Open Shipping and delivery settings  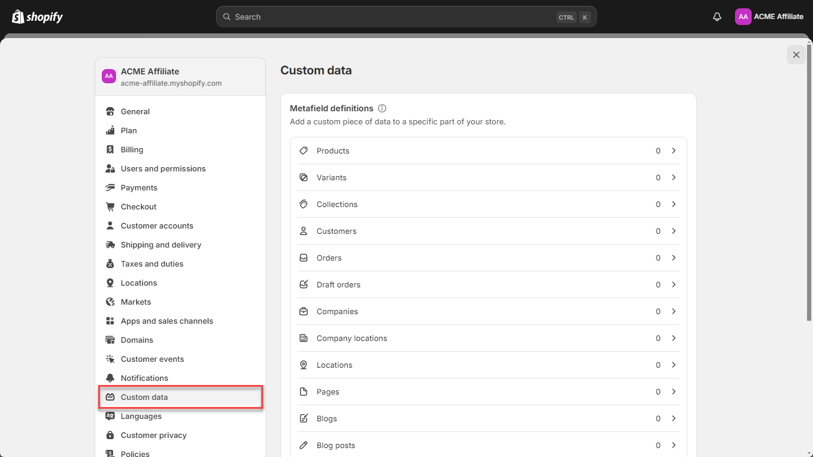pos(180,245)
